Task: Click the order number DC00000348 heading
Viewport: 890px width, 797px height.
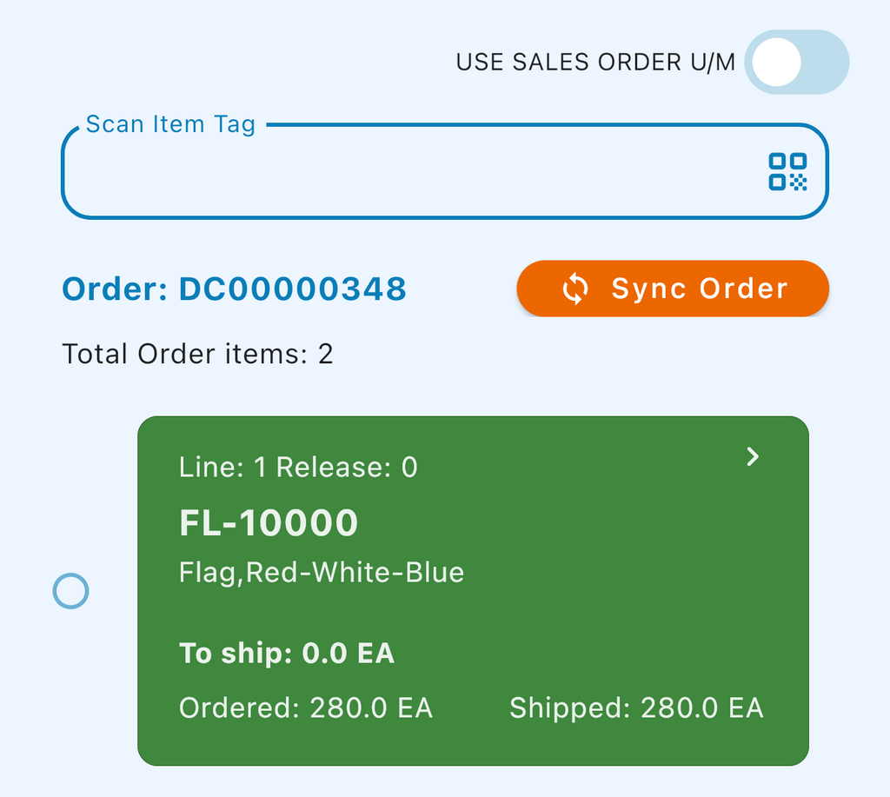Action: tap(235, 289)
